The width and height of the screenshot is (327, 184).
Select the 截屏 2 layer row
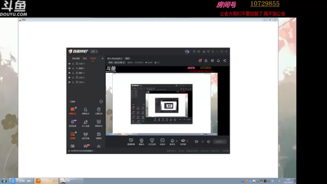pyautogui.click(x=85, y=68)
